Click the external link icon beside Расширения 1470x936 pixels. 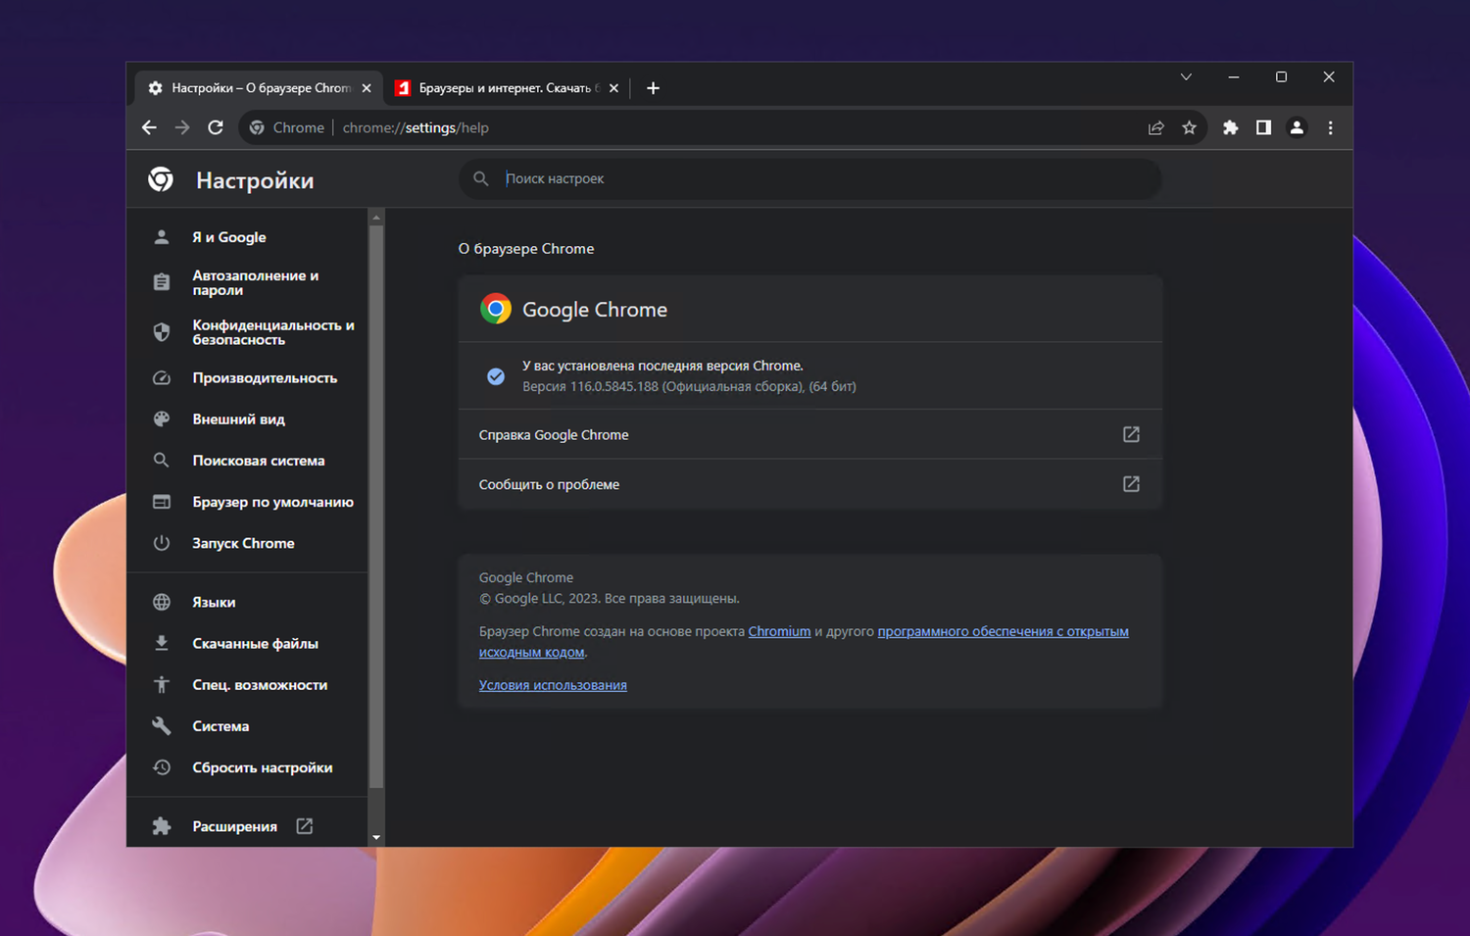click(x=305, y=826)
